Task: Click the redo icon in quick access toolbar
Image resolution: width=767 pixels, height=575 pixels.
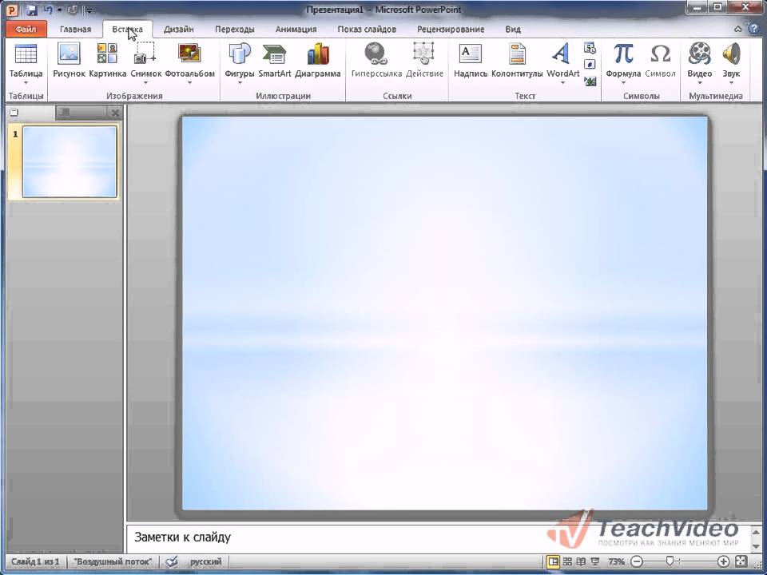Action: 73,10
